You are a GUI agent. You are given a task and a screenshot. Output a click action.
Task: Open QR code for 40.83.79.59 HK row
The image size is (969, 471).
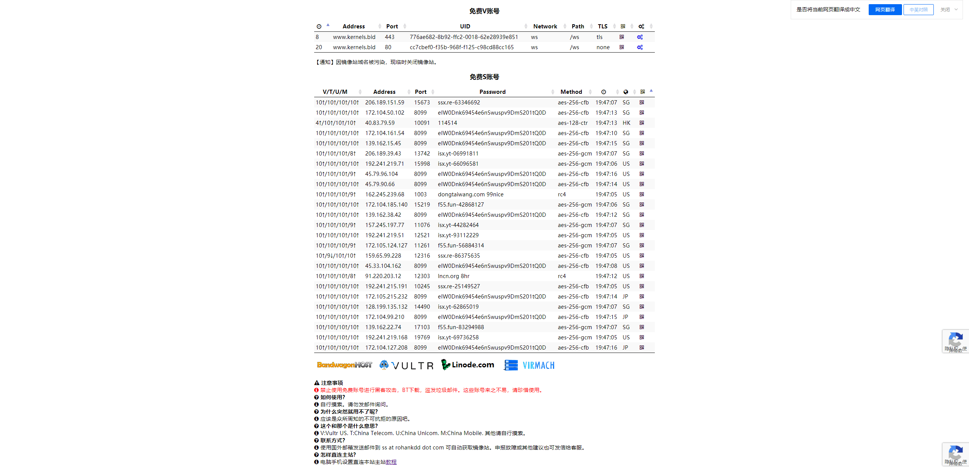pos(642,123)
